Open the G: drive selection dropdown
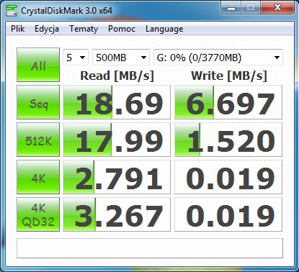 (x=218, y=58)
